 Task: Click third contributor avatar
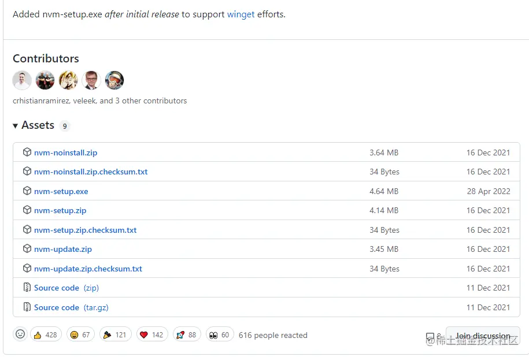(68, 80)
